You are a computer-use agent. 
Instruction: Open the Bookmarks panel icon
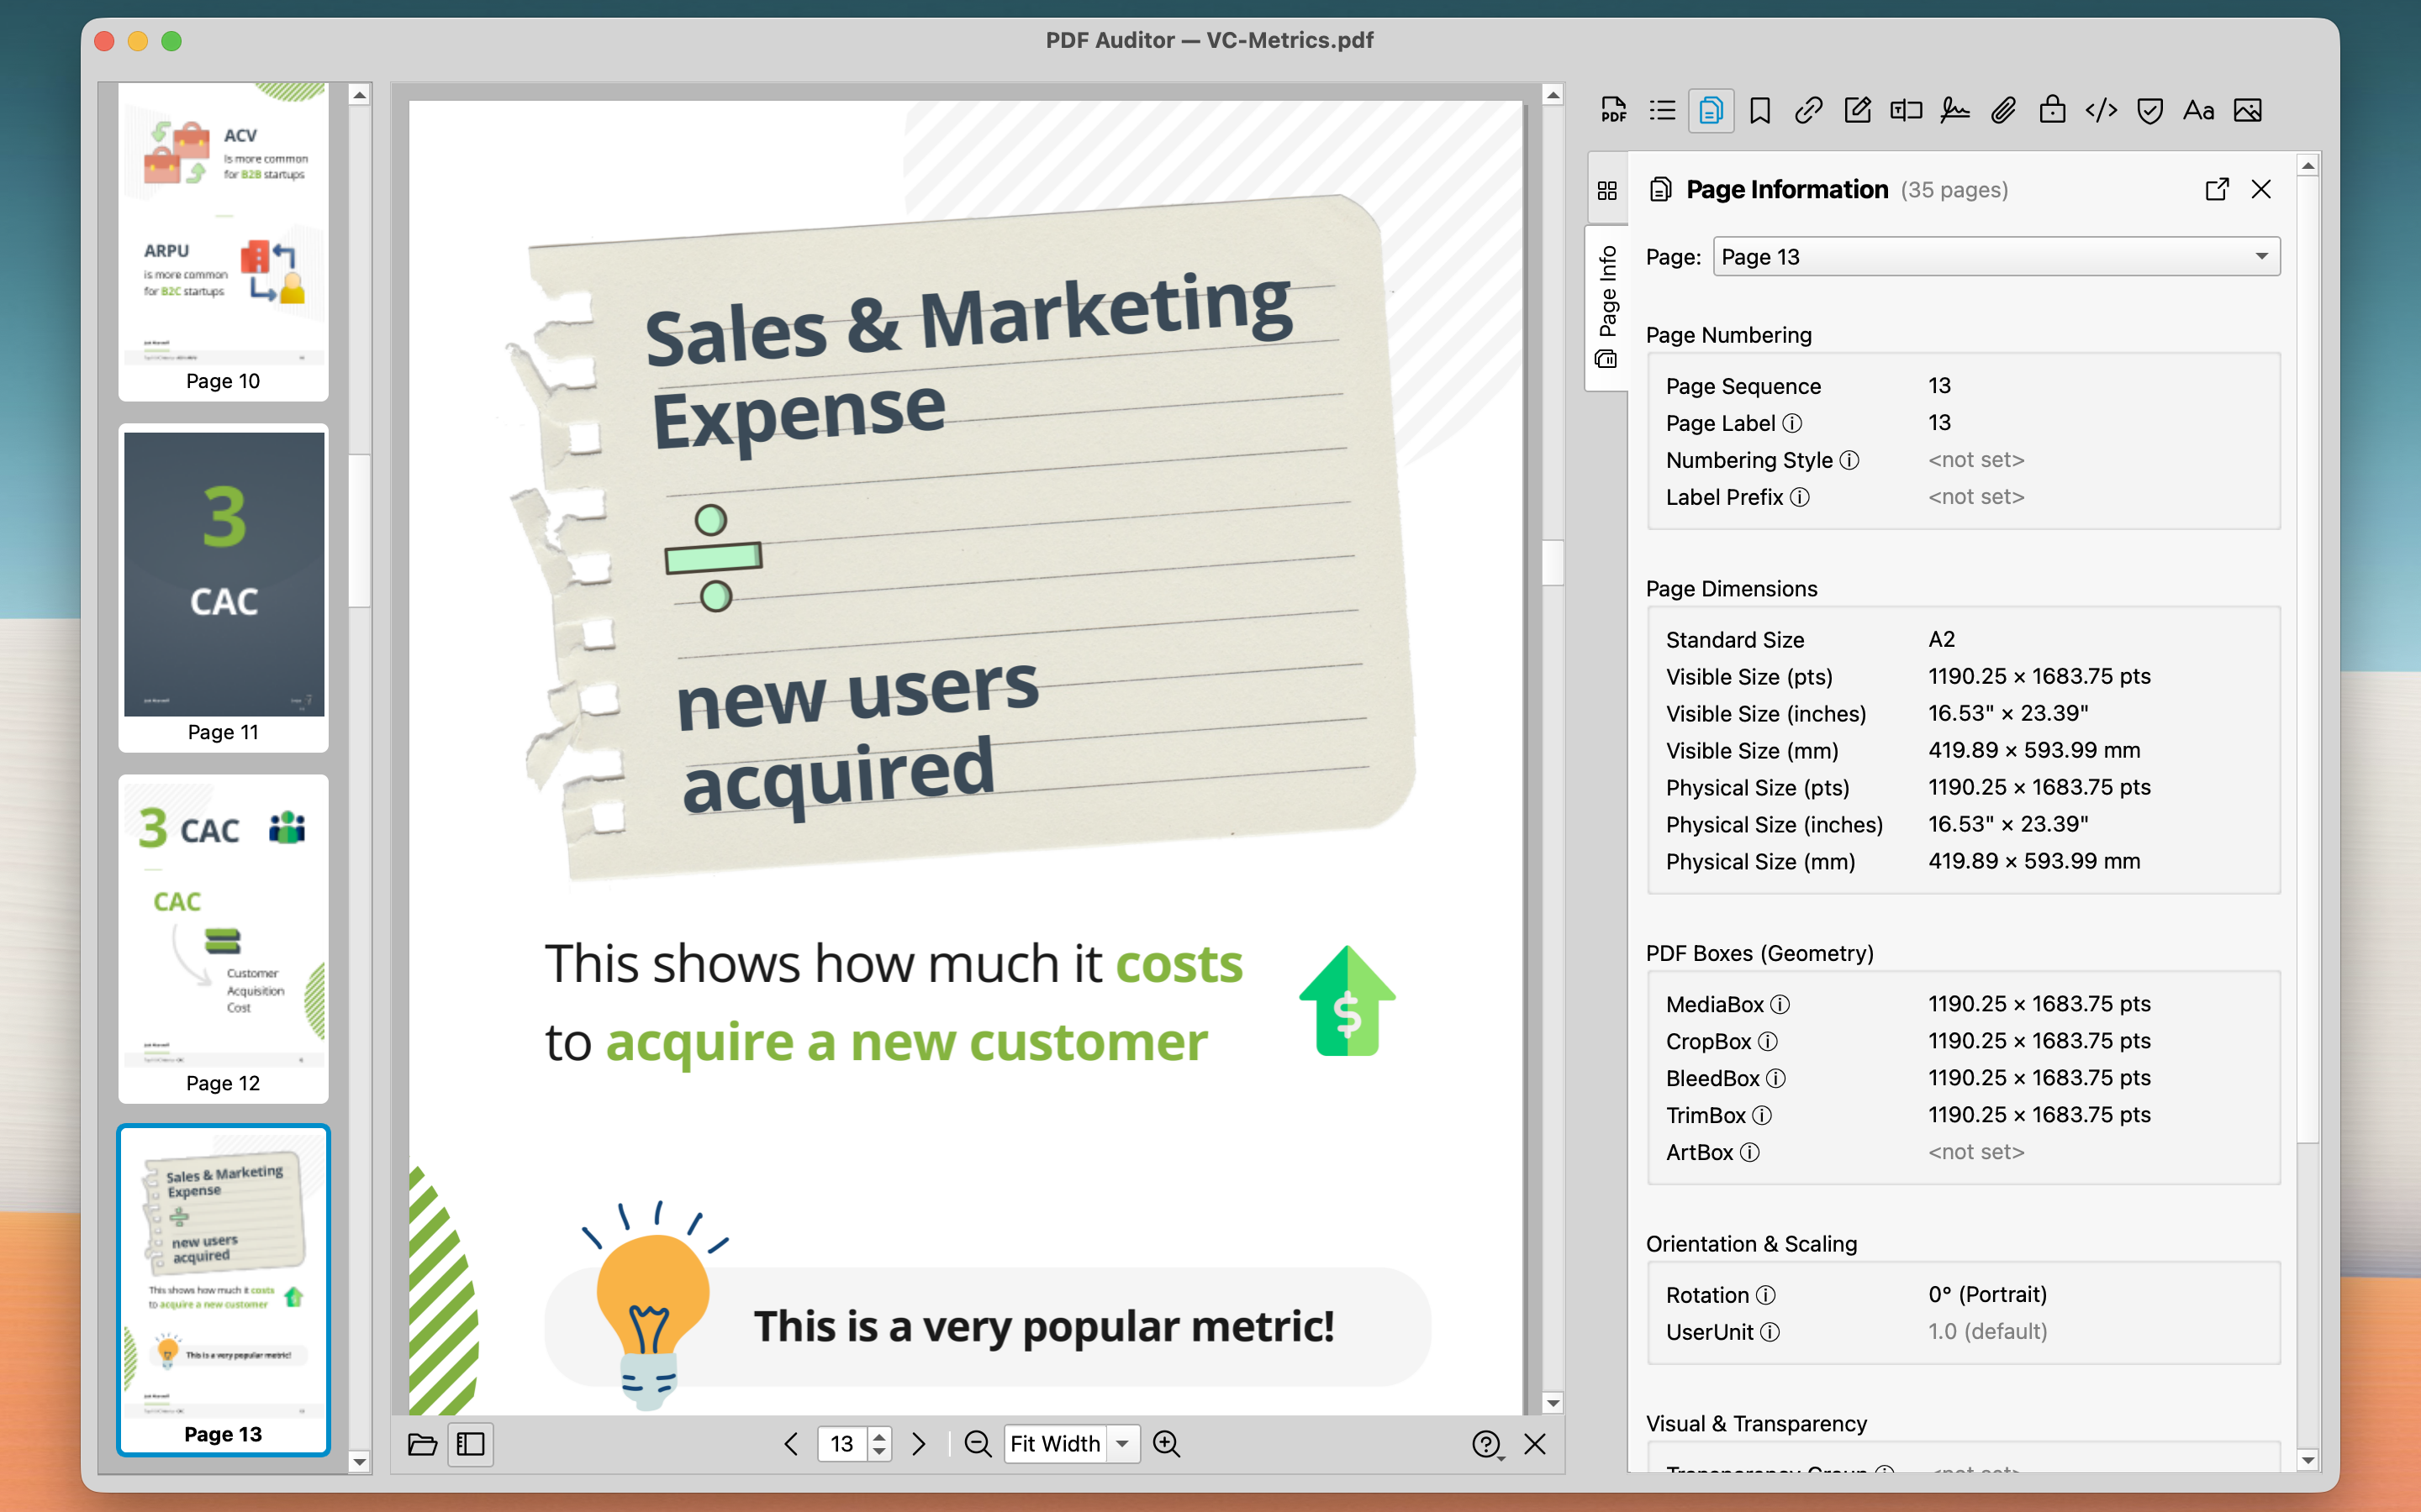point(1759,110)
